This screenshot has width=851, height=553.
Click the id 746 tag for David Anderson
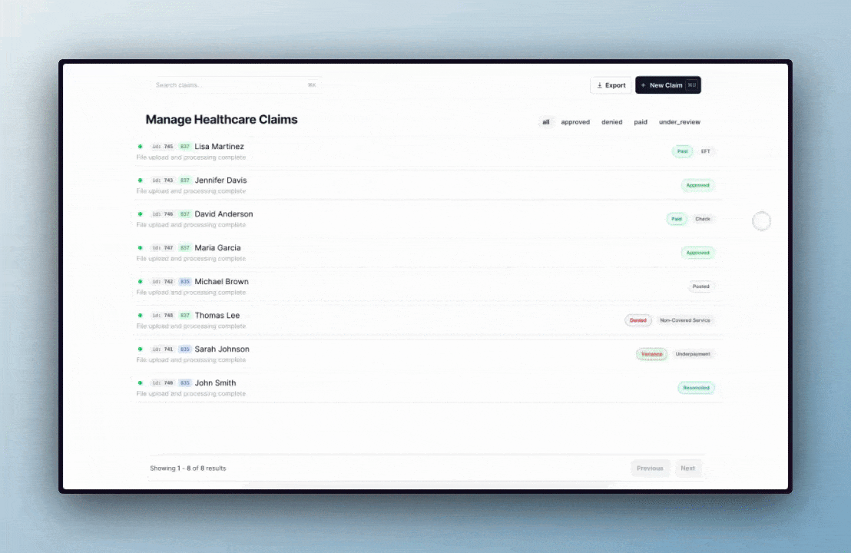(163, 214)
